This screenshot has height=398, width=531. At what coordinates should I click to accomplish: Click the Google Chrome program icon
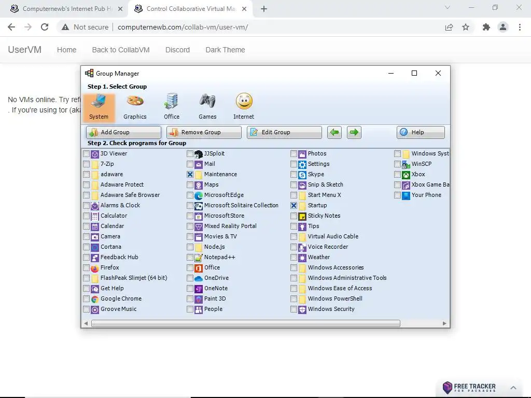pyautogui.click(x=95, y=299)
